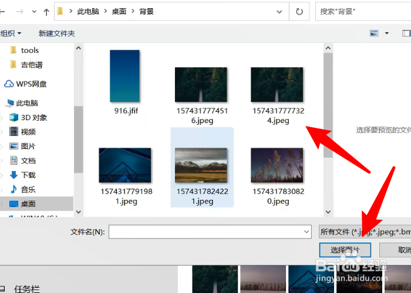Image resolution: width=411 pixels, height=293 pixels.
Task: Click the 下载 blue arrow icon
Action: [14, 175]
